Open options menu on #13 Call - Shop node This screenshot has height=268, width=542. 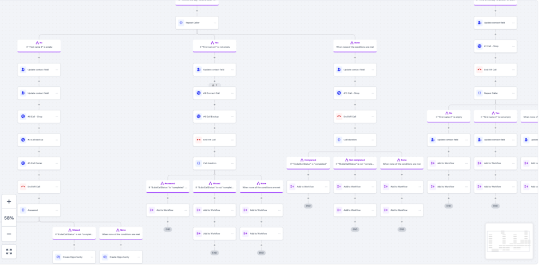373,93
